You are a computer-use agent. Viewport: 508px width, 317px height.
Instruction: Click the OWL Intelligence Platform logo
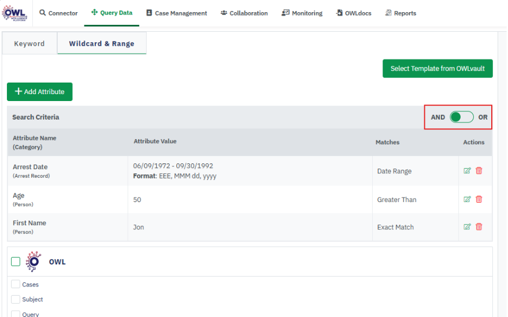(14, 13)
